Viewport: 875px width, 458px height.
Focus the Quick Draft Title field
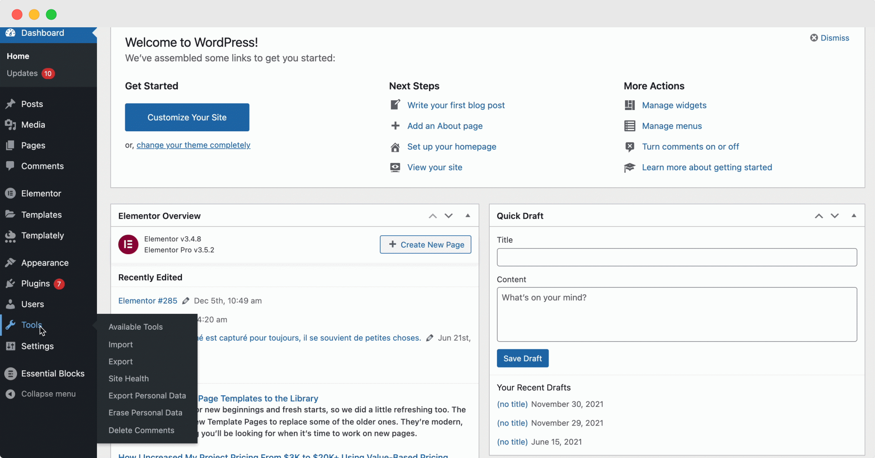[x=677, y=257]
